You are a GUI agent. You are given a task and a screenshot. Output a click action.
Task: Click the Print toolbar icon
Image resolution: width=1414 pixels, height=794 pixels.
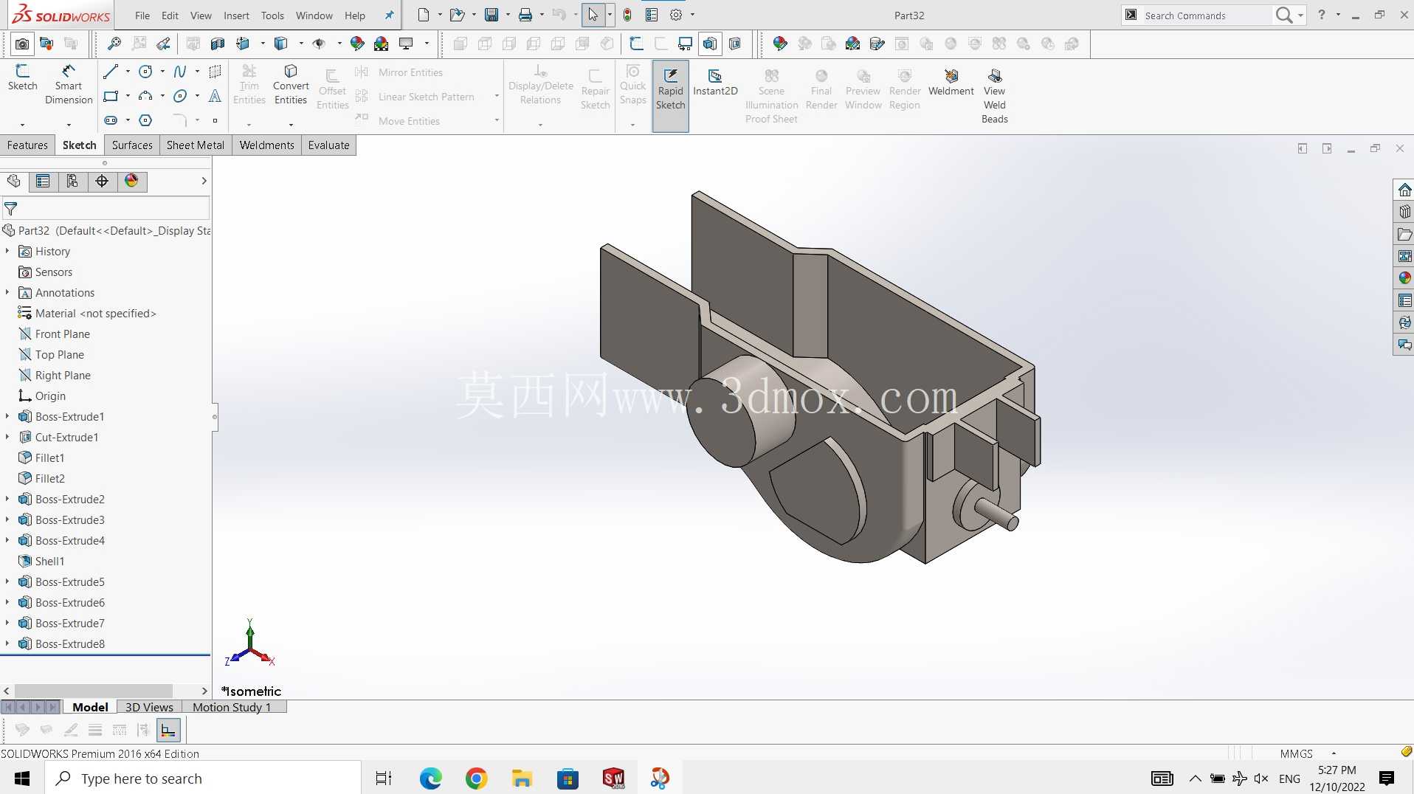(525, 15)
